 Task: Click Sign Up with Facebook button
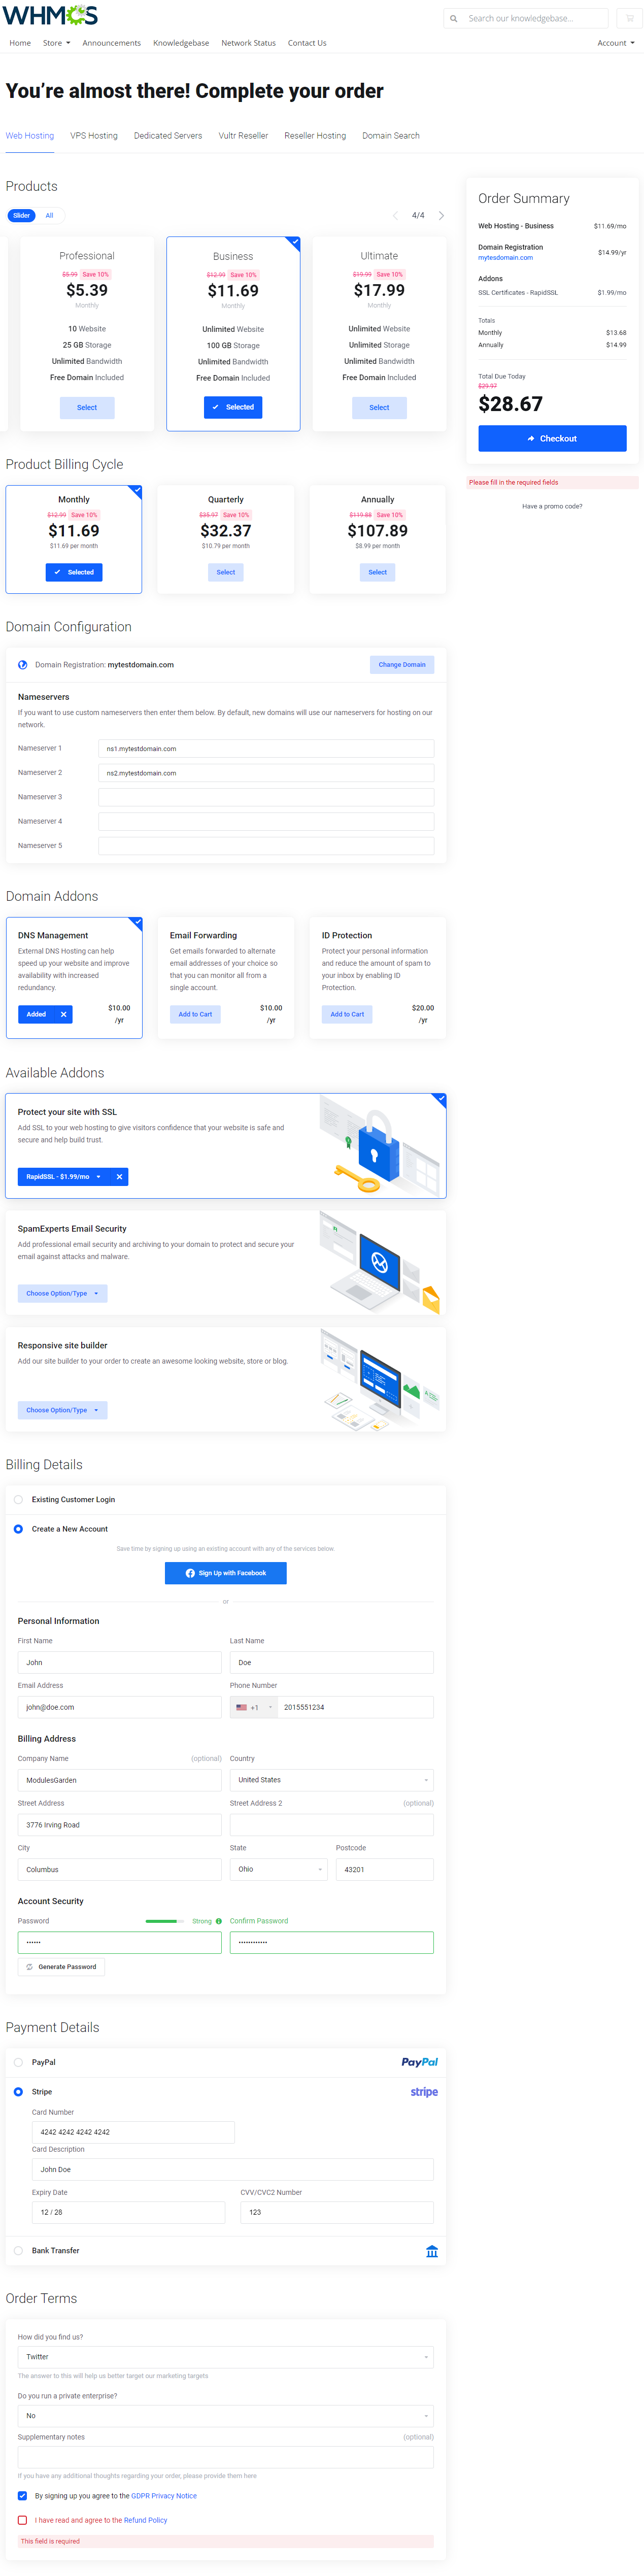pyautogui.click(x=226, y=1574)
